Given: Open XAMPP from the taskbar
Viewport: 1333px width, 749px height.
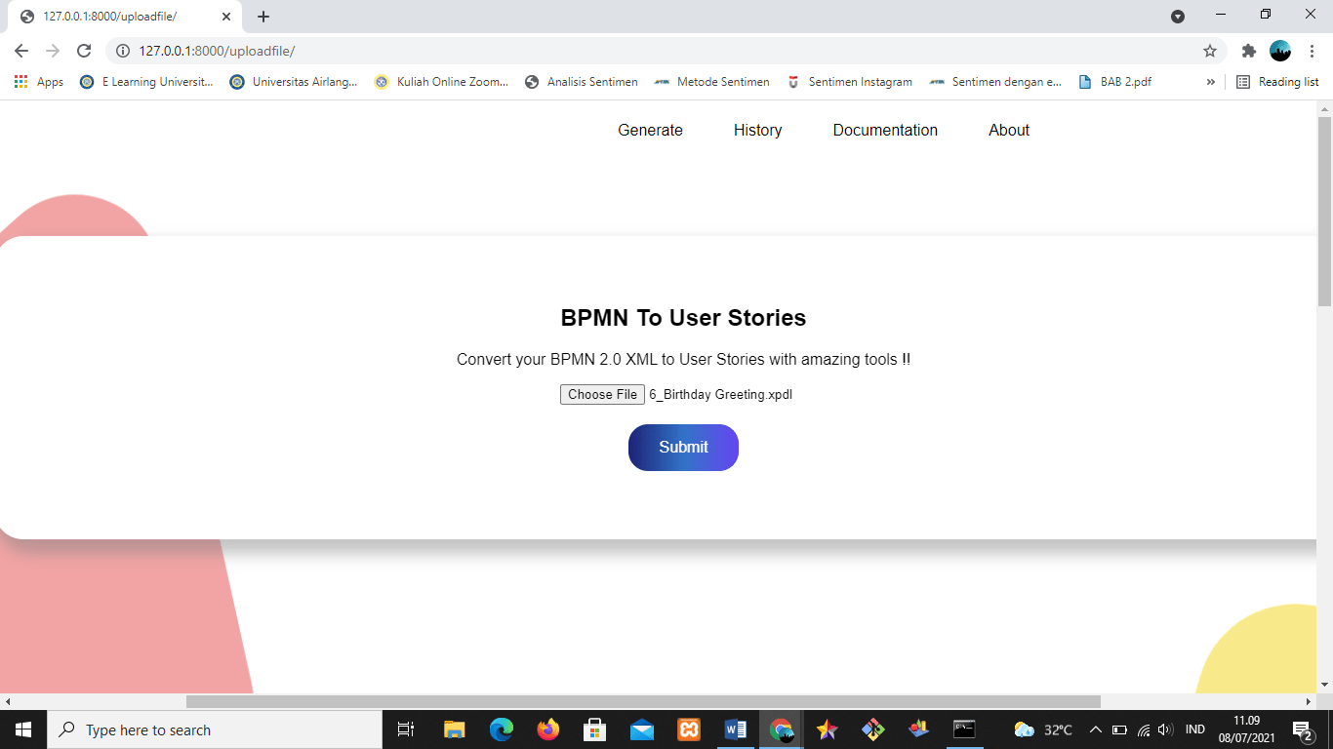Looking at the screenshot, I should pos(689,729).
